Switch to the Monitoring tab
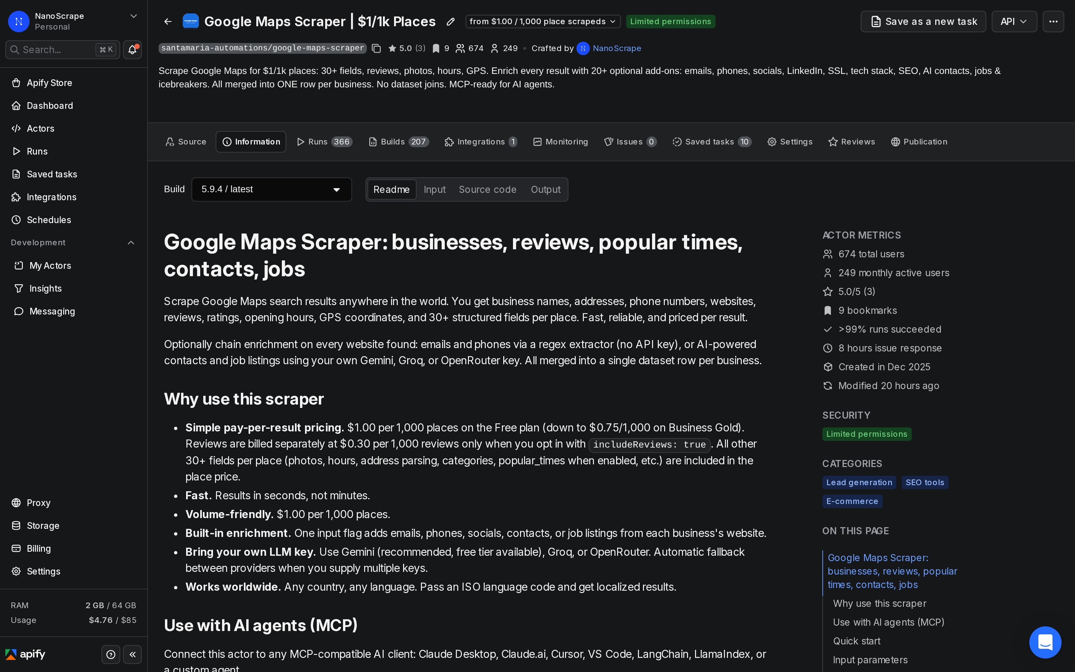This screenshot has width=1075, height=672. pyautogui.click(x=561, y=142)
